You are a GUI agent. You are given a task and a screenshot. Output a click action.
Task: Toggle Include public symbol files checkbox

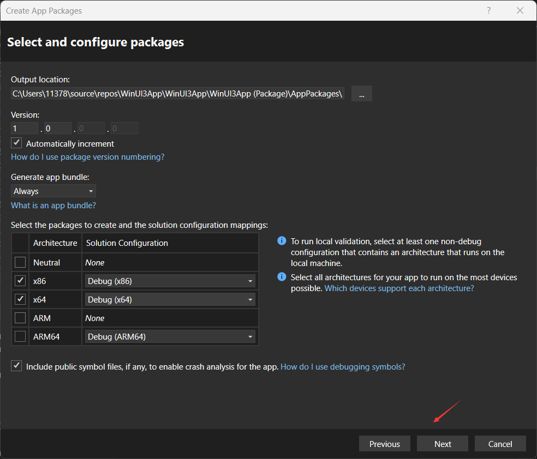tap(16, 366)
